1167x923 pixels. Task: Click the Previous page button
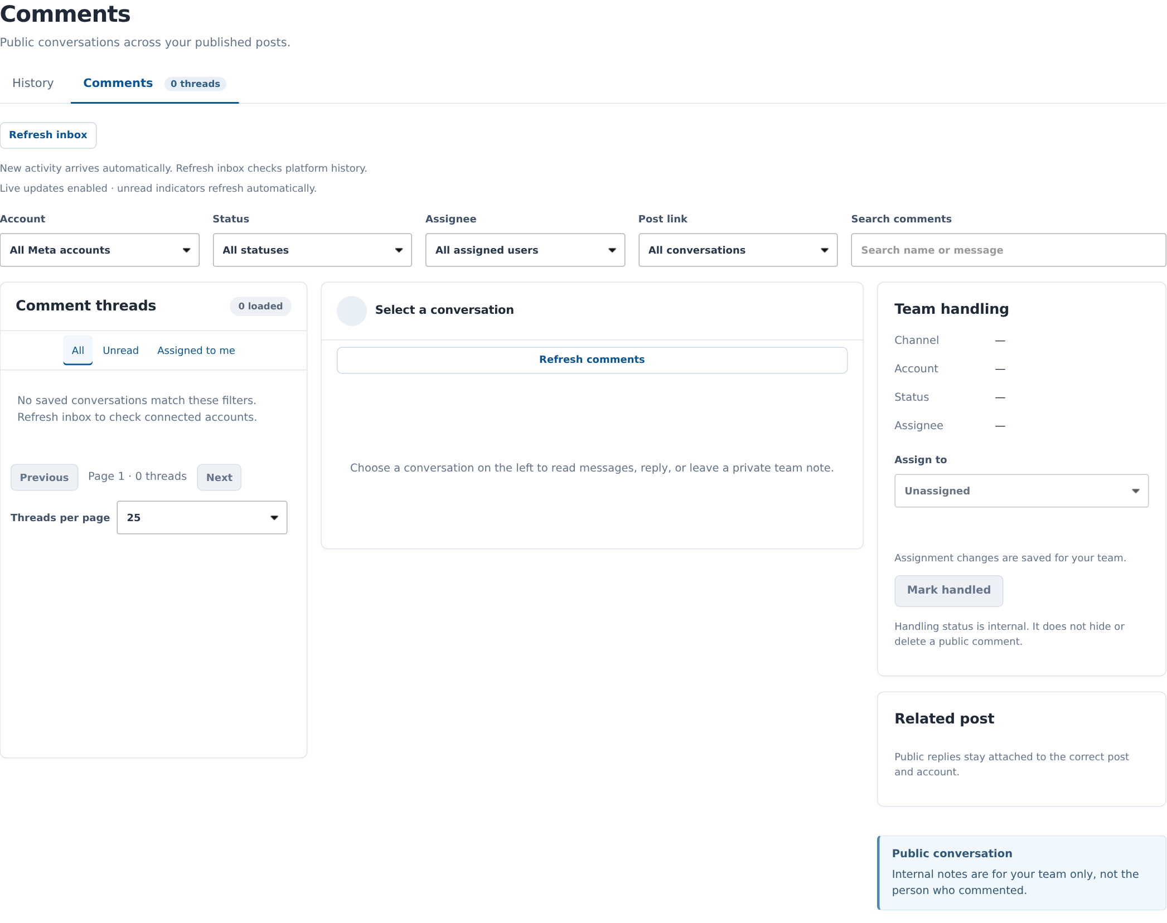point(44,477)
